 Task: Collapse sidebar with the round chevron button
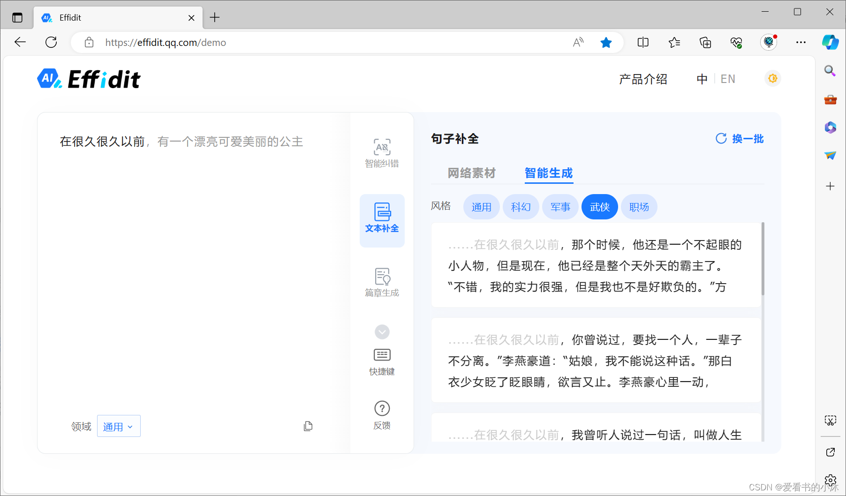(x=382, y=332)
